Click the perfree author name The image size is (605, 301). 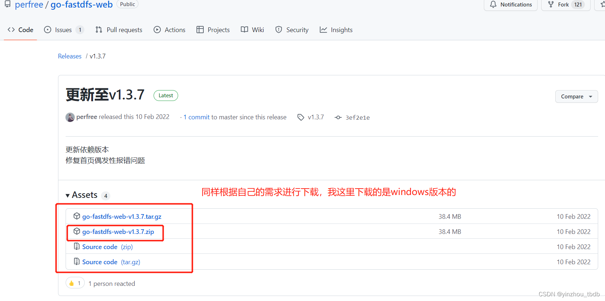87,117
